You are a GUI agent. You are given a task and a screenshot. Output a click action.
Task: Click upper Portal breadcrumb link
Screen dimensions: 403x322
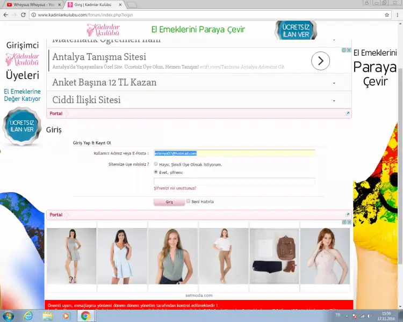(x=56, y=113)
